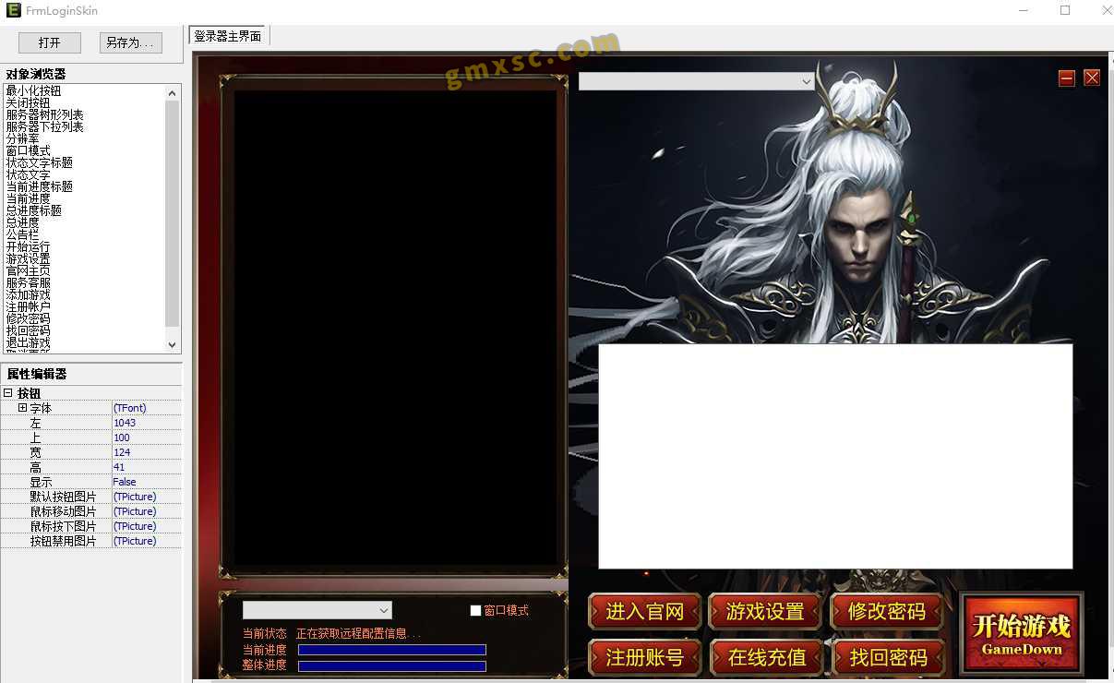
Task: Select the 按钮禁用图片 TPicture value
Action: (146, 541)
